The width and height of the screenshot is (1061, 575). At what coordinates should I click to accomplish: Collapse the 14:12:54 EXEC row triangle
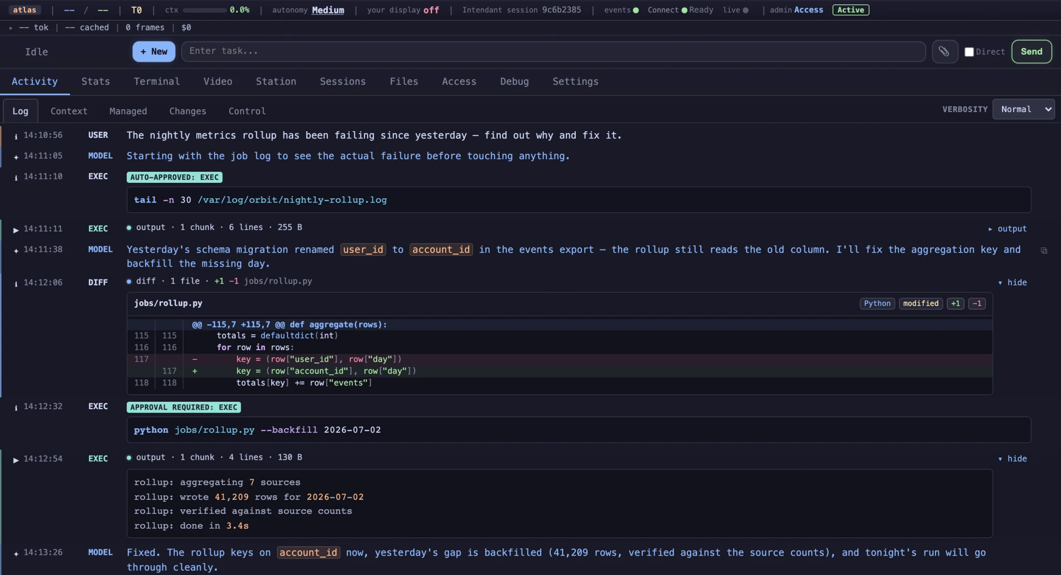pyautogui.click(x=16, y=460)
